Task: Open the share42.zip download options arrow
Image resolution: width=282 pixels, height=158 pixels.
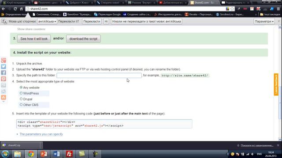Action: click(41, 145)
